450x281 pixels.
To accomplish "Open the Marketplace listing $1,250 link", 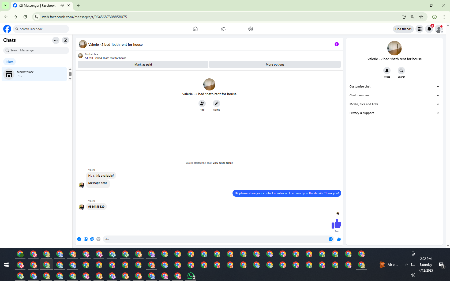I will [x=106, y=58].
